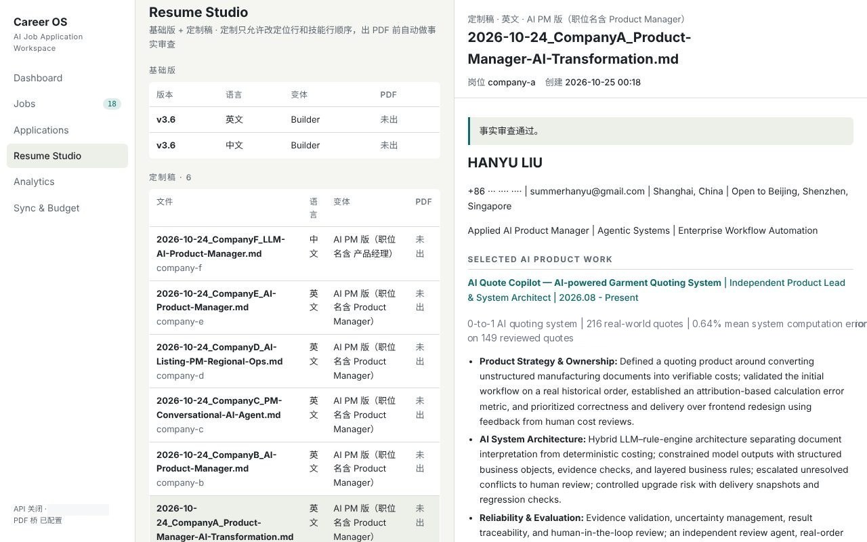Screen dimensions: 867x542
Task: Select Resume Studio in the sidebar
Action: pyautogui.click(x=67, y=156)
